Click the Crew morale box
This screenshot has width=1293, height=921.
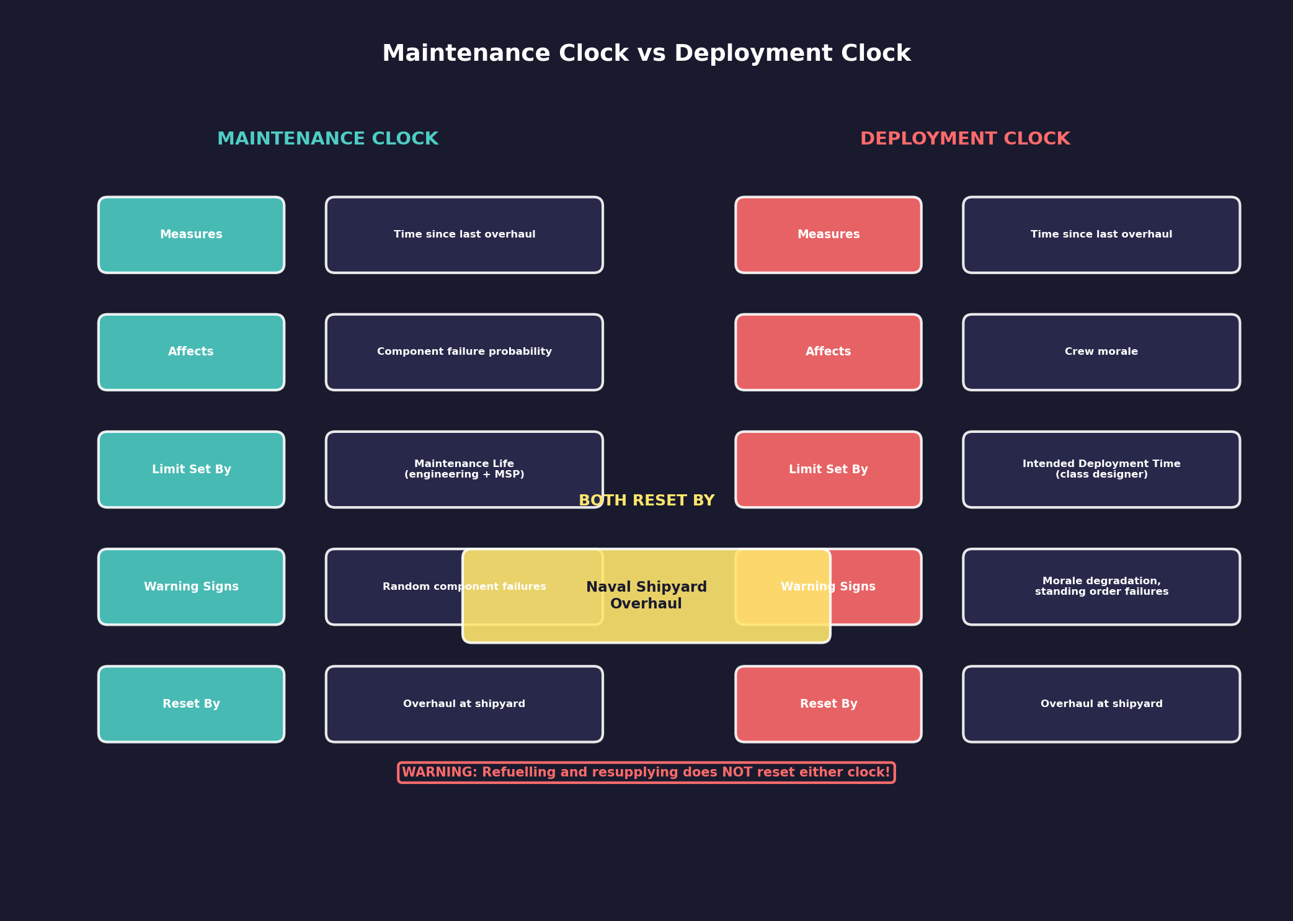click(1101, 352)
